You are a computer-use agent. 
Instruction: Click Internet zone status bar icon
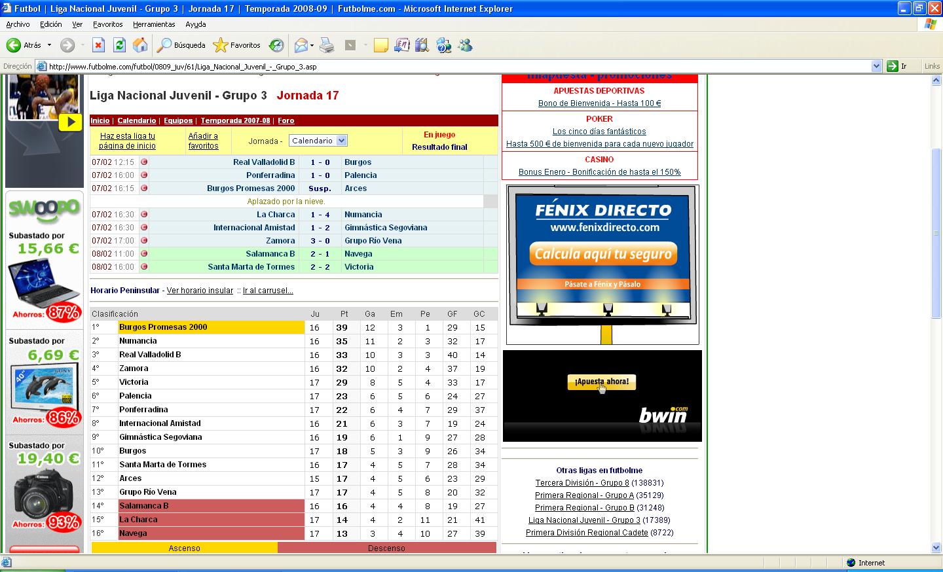coord(851,563)
